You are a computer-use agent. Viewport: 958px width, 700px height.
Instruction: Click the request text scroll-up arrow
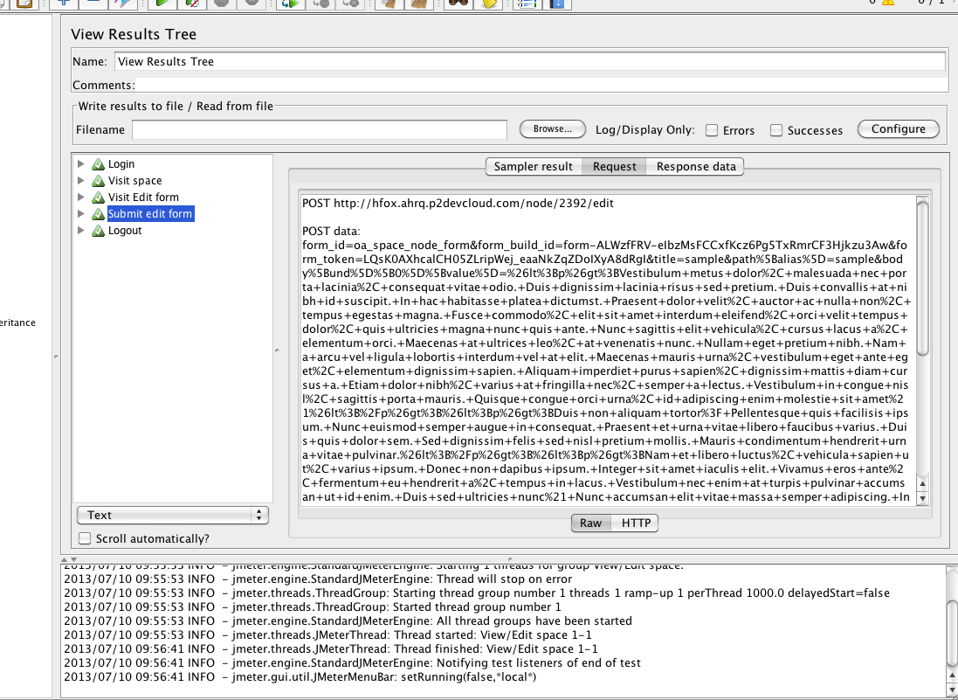coord(922,484)
